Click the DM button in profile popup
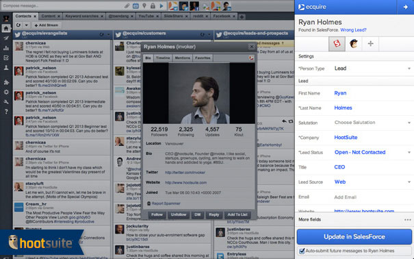 tap(198, 214)
